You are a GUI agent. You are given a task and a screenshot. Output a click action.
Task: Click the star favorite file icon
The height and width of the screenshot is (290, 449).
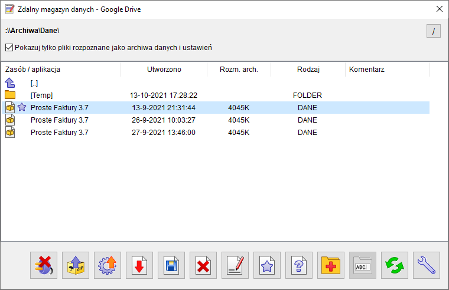(x=267, y=265)
